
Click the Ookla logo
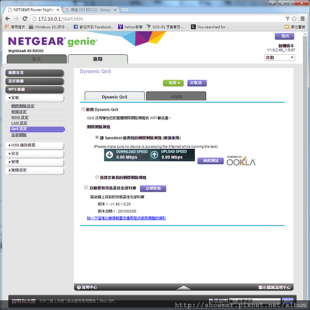(x=241, y=161)
